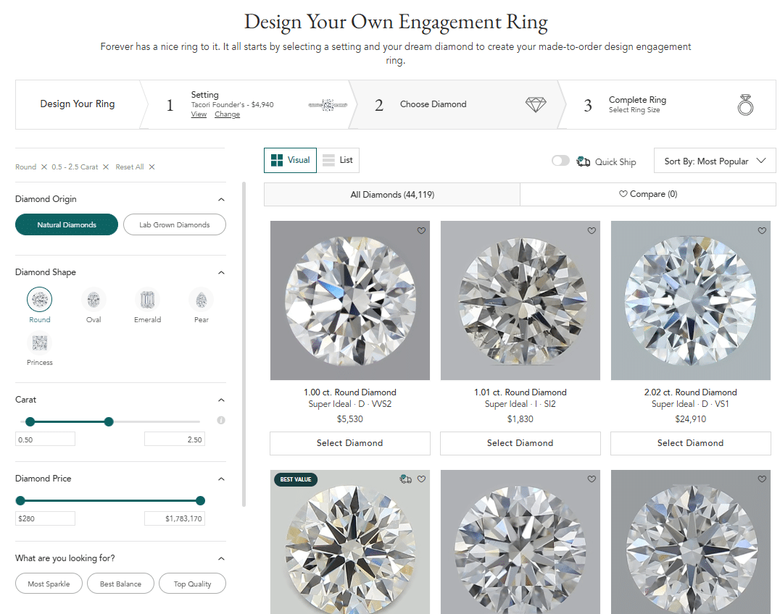Select the Emerald diamond shape icon
780x614 pixels.
[x=147, y=298]
